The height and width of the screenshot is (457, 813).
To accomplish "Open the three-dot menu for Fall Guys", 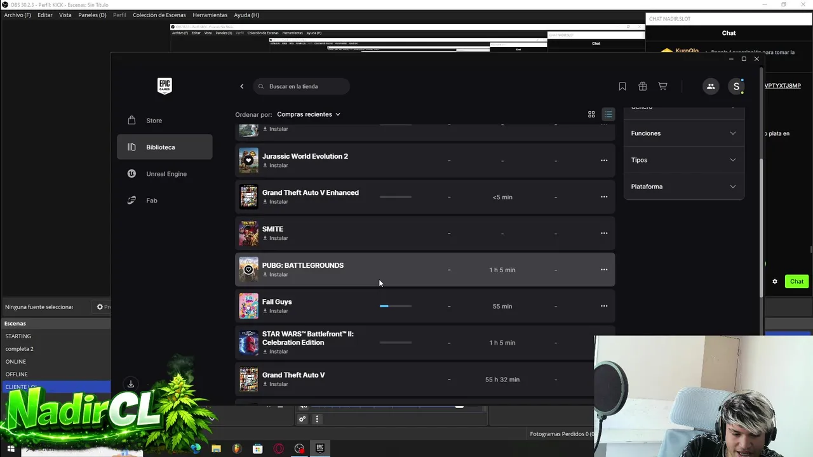I will point(604,306).
